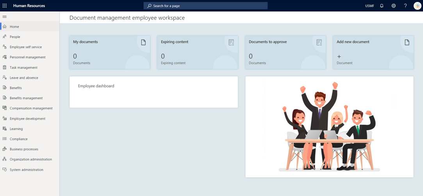
Task: Open the user profile avatar
Action: click(x=417, y=6)
